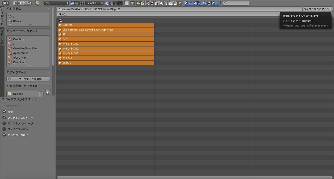Open the ノーマル display size dropdown

(94, 3)
